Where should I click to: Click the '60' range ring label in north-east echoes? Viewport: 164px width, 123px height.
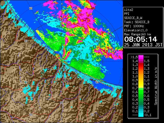point(92,8)
